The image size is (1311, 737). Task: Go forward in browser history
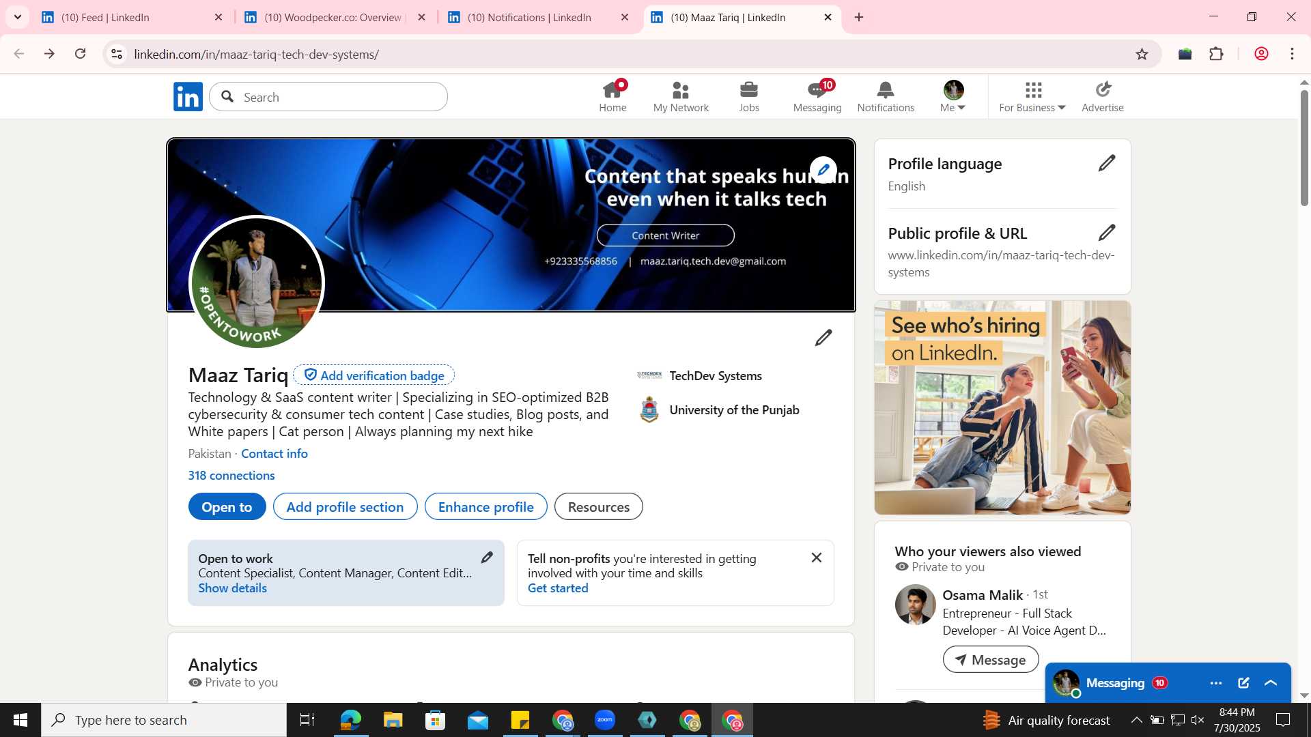tap(49, 54)
